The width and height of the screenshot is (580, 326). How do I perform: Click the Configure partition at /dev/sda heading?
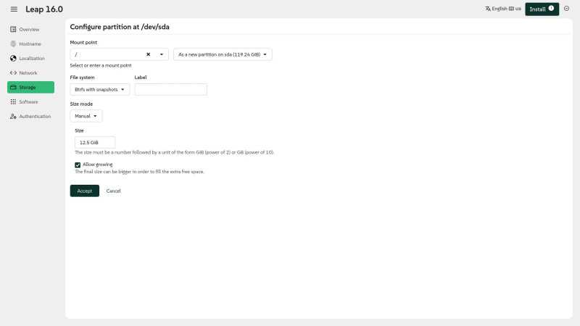coord(120,27)
